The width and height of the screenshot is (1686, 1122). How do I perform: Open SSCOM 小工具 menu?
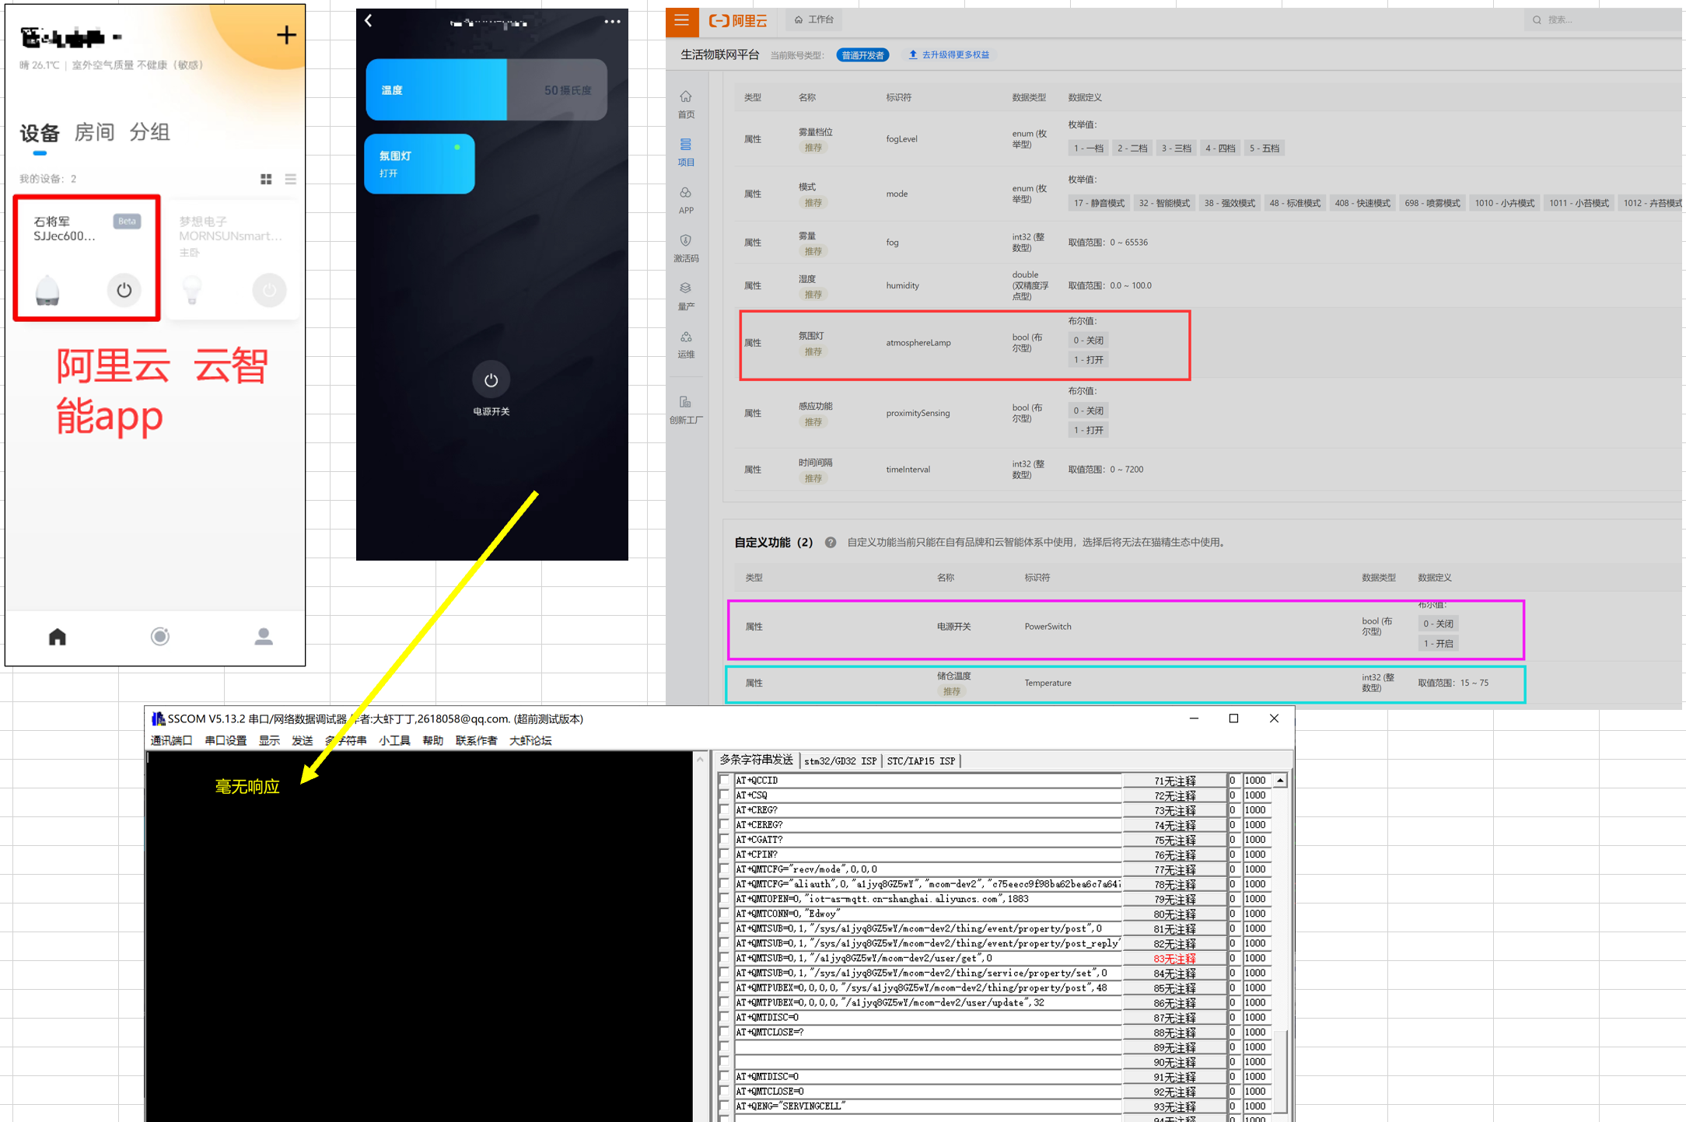point(394,740)
